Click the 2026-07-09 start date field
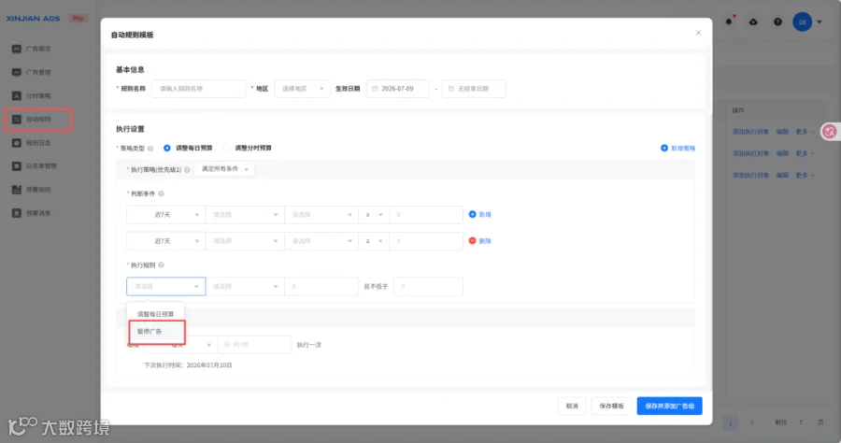 (398, 89)
